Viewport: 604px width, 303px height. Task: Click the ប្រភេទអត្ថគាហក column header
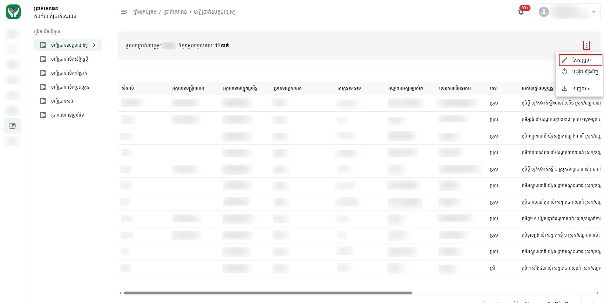tap(288, 88)
